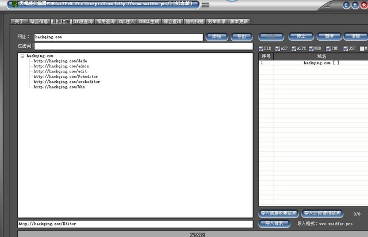This screenshot has width=368, height=237.
Task: Select http://hackqing.com/admin in the tree
Action: 62,66
